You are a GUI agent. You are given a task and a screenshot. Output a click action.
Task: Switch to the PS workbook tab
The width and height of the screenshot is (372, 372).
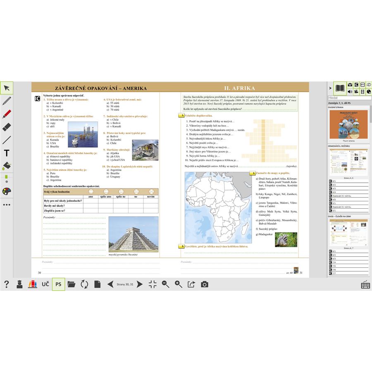point(58,284)
